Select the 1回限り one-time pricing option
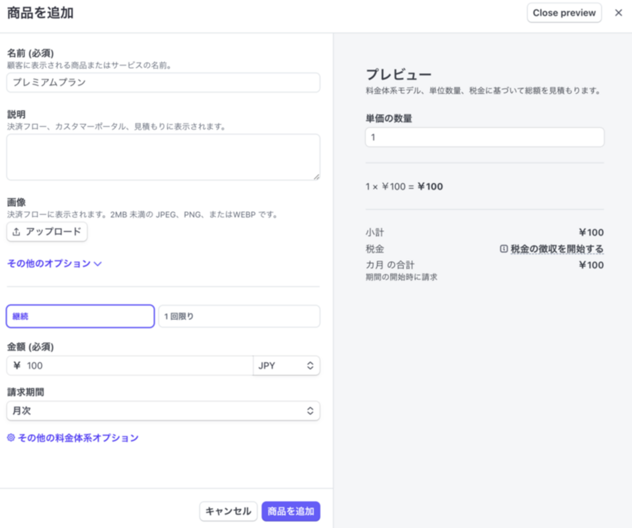The image size is (632, 528). click(239, 316)
